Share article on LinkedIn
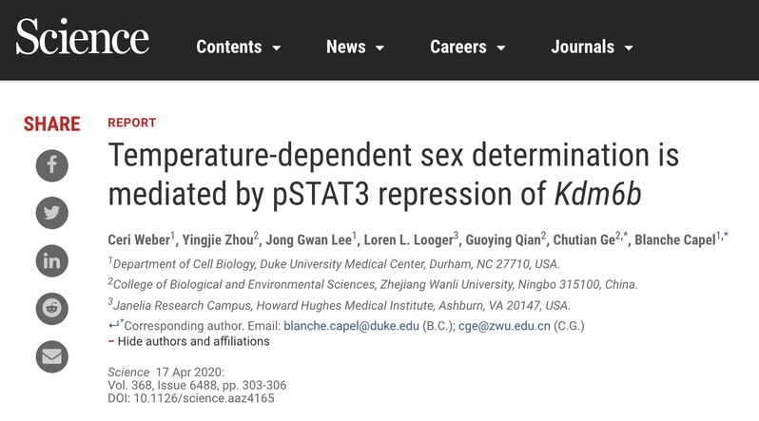 pyautogui.click(x=51, y=260)
